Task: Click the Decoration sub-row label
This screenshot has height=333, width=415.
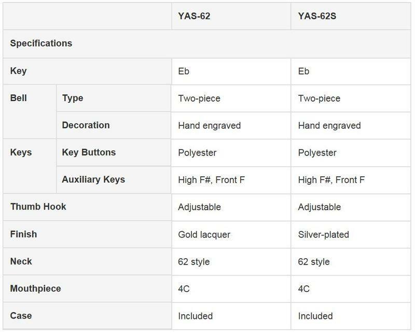Action: click(x=86, y=126)
